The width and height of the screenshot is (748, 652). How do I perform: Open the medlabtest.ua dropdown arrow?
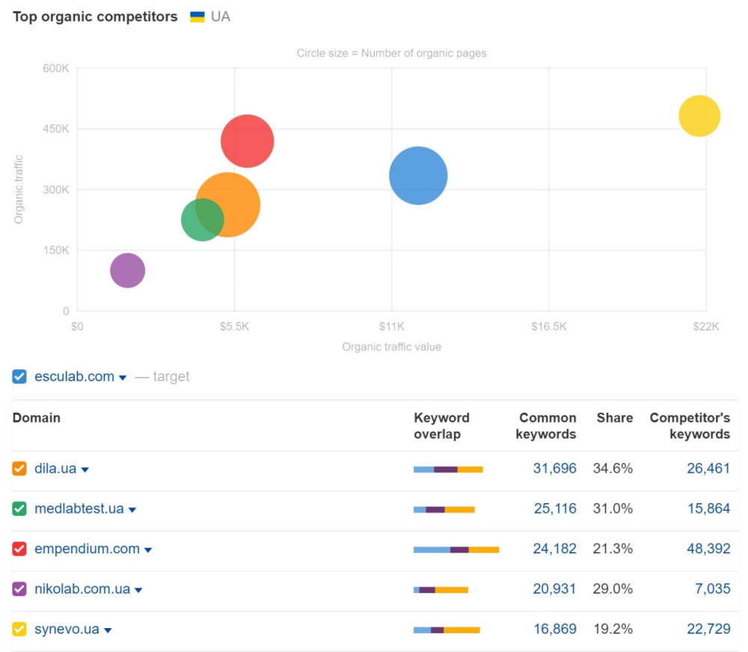(x=132, y=510)
